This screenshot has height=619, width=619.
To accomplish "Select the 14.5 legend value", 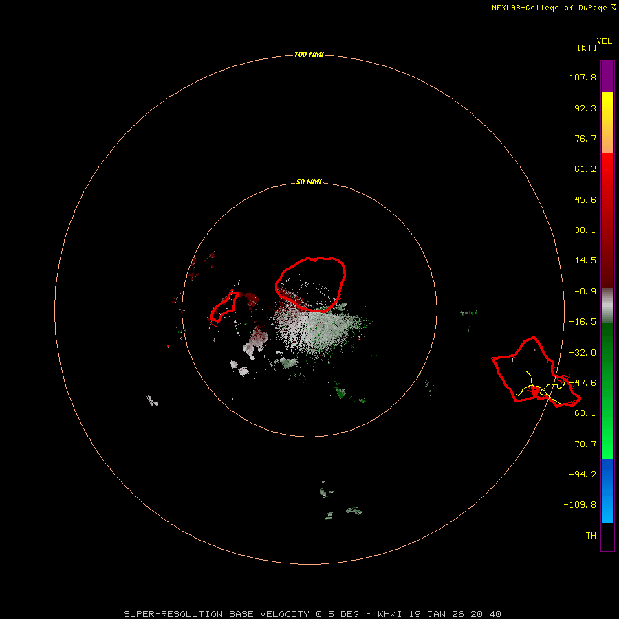I will pyautogui.click(x=585, y=261).
